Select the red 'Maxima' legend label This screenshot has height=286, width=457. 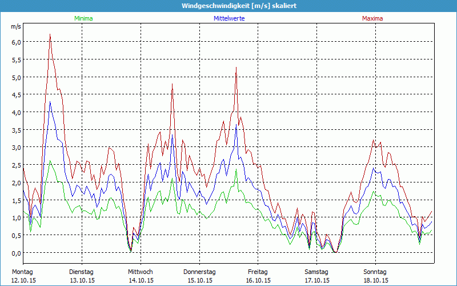coord(372,18)
